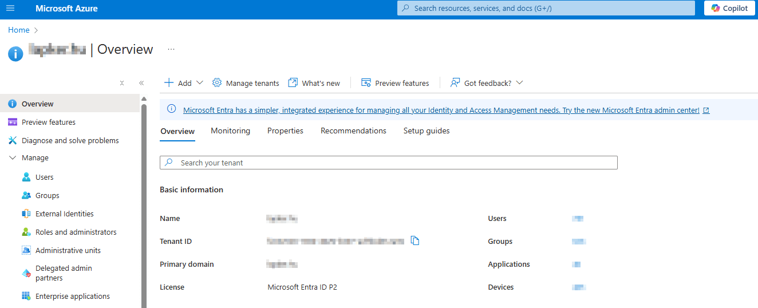Open Preview features from the toolbar

pyautogui.click(x=395, y=83)
